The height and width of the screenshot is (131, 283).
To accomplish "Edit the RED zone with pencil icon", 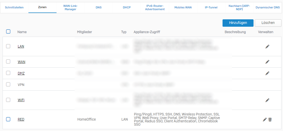I will (x=265, y=120).
